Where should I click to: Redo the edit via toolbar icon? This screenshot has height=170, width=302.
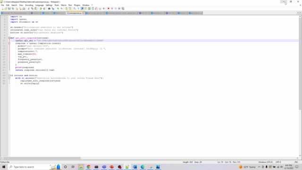click(x=44, y=8)
